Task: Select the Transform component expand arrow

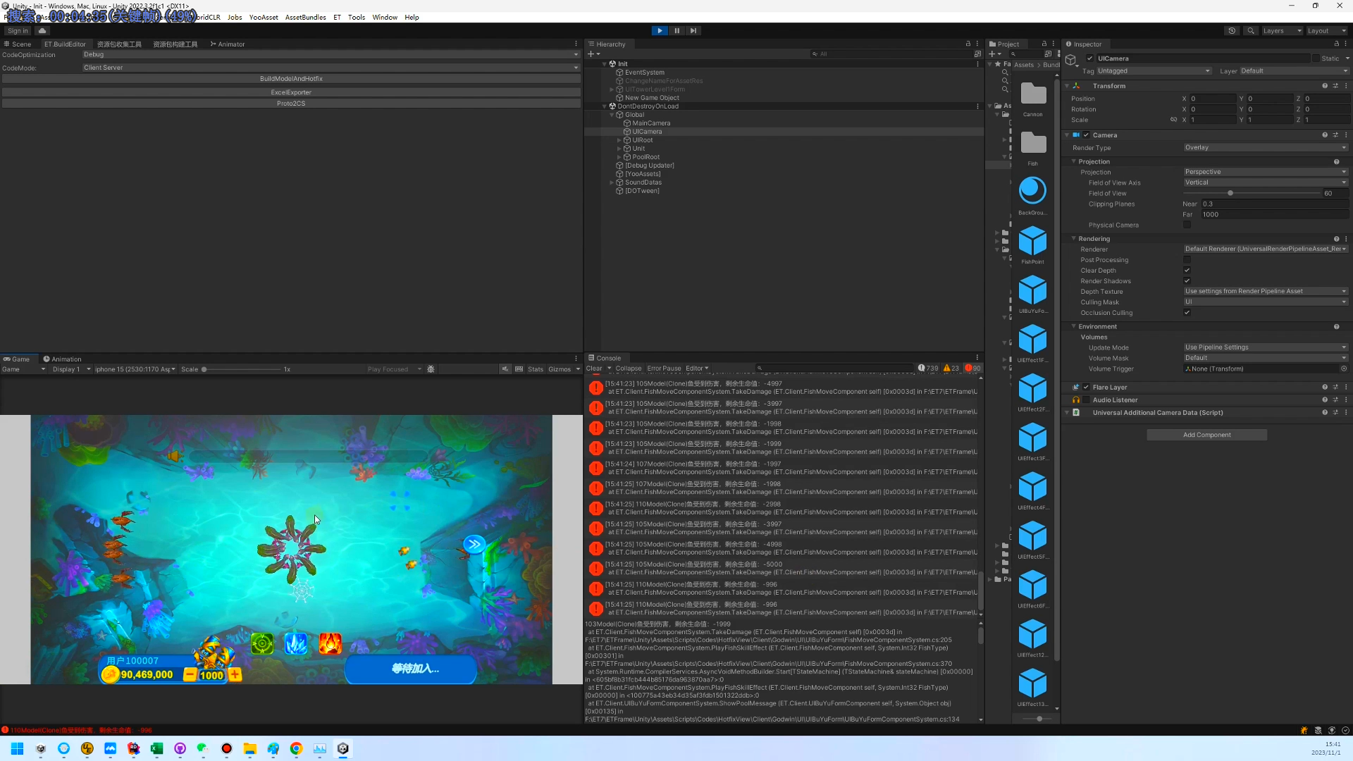Action: 1067,85
